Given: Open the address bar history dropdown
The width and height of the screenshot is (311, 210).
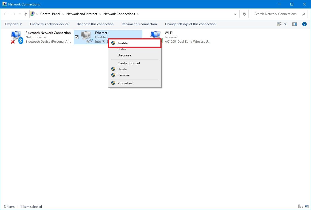Looking at the screenshot, I should tap(235, 14).
